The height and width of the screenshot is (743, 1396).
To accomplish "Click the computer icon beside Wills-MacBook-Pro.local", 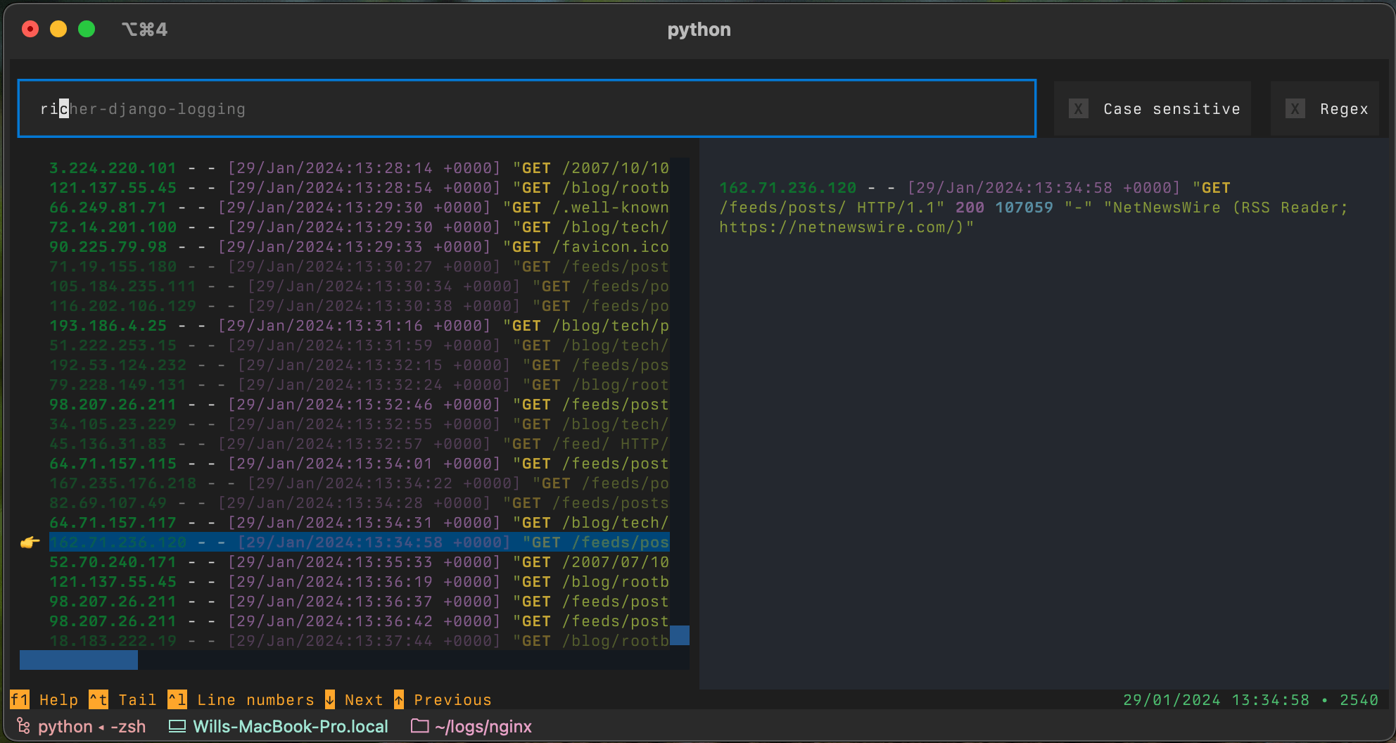I will [x=177, y=726].
